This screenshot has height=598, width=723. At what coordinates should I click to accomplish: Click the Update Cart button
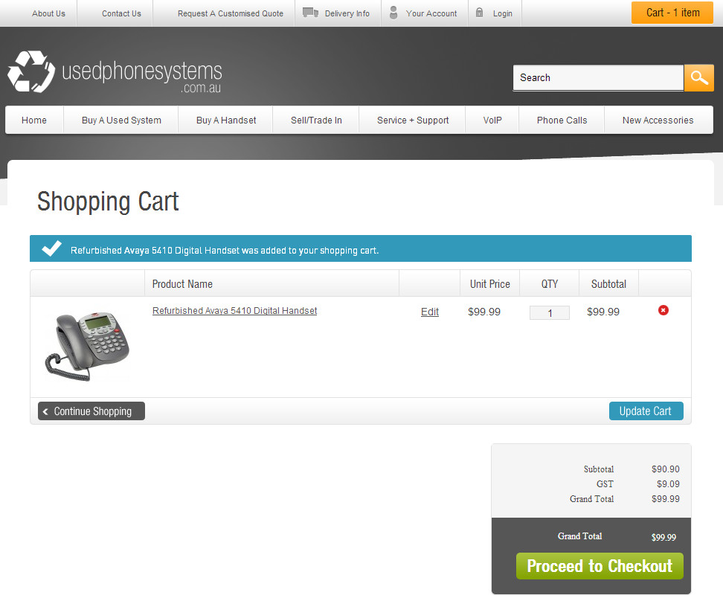point(646,411)
